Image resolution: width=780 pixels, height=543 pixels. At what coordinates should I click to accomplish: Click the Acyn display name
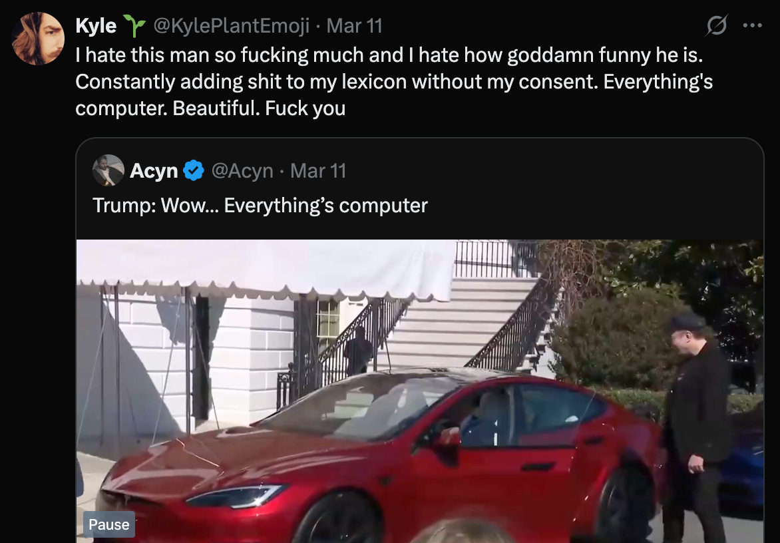pyautogui.click(x=154, y=170)
